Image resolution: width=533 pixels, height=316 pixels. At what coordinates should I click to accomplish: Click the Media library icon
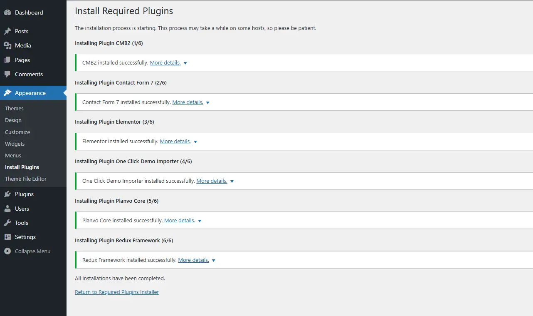point(7,45)
